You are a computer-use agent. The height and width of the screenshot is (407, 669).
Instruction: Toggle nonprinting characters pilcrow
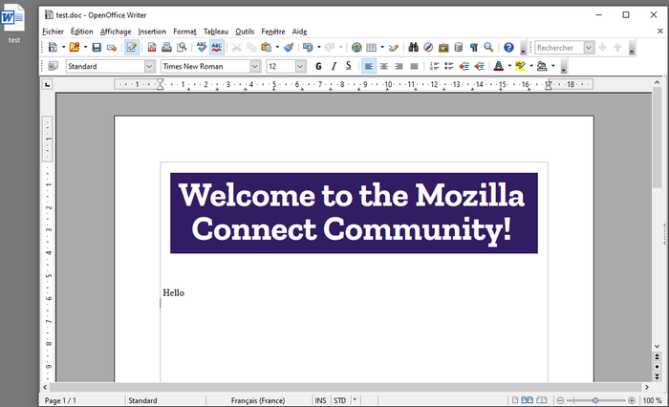[473, 47]
